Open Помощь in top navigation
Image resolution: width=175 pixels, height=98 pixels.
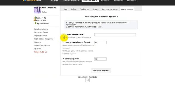(x=118, y=1)
